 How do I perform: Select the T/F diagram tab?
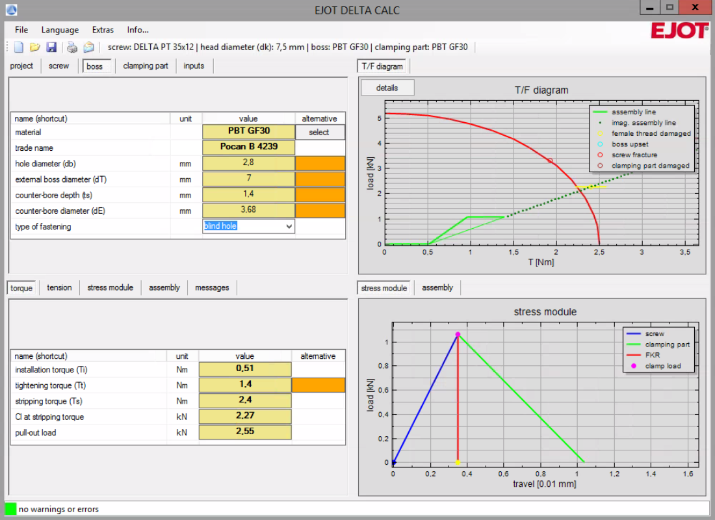coord(382,66)
